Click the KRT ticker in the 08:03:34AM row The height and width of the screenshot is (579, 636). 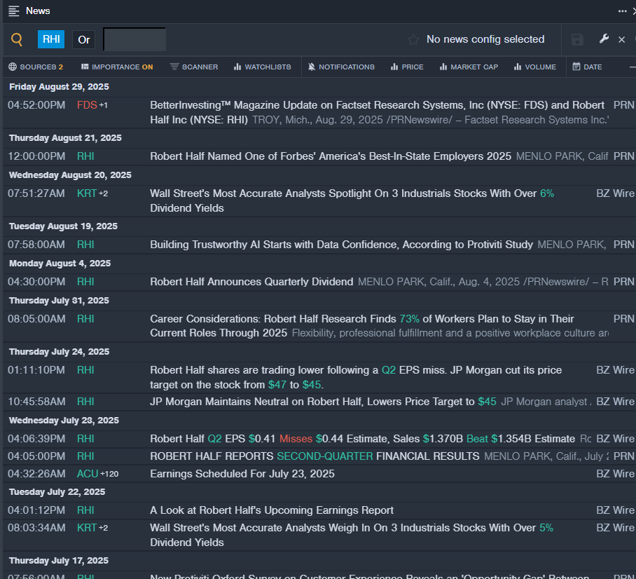coord(87,528)
